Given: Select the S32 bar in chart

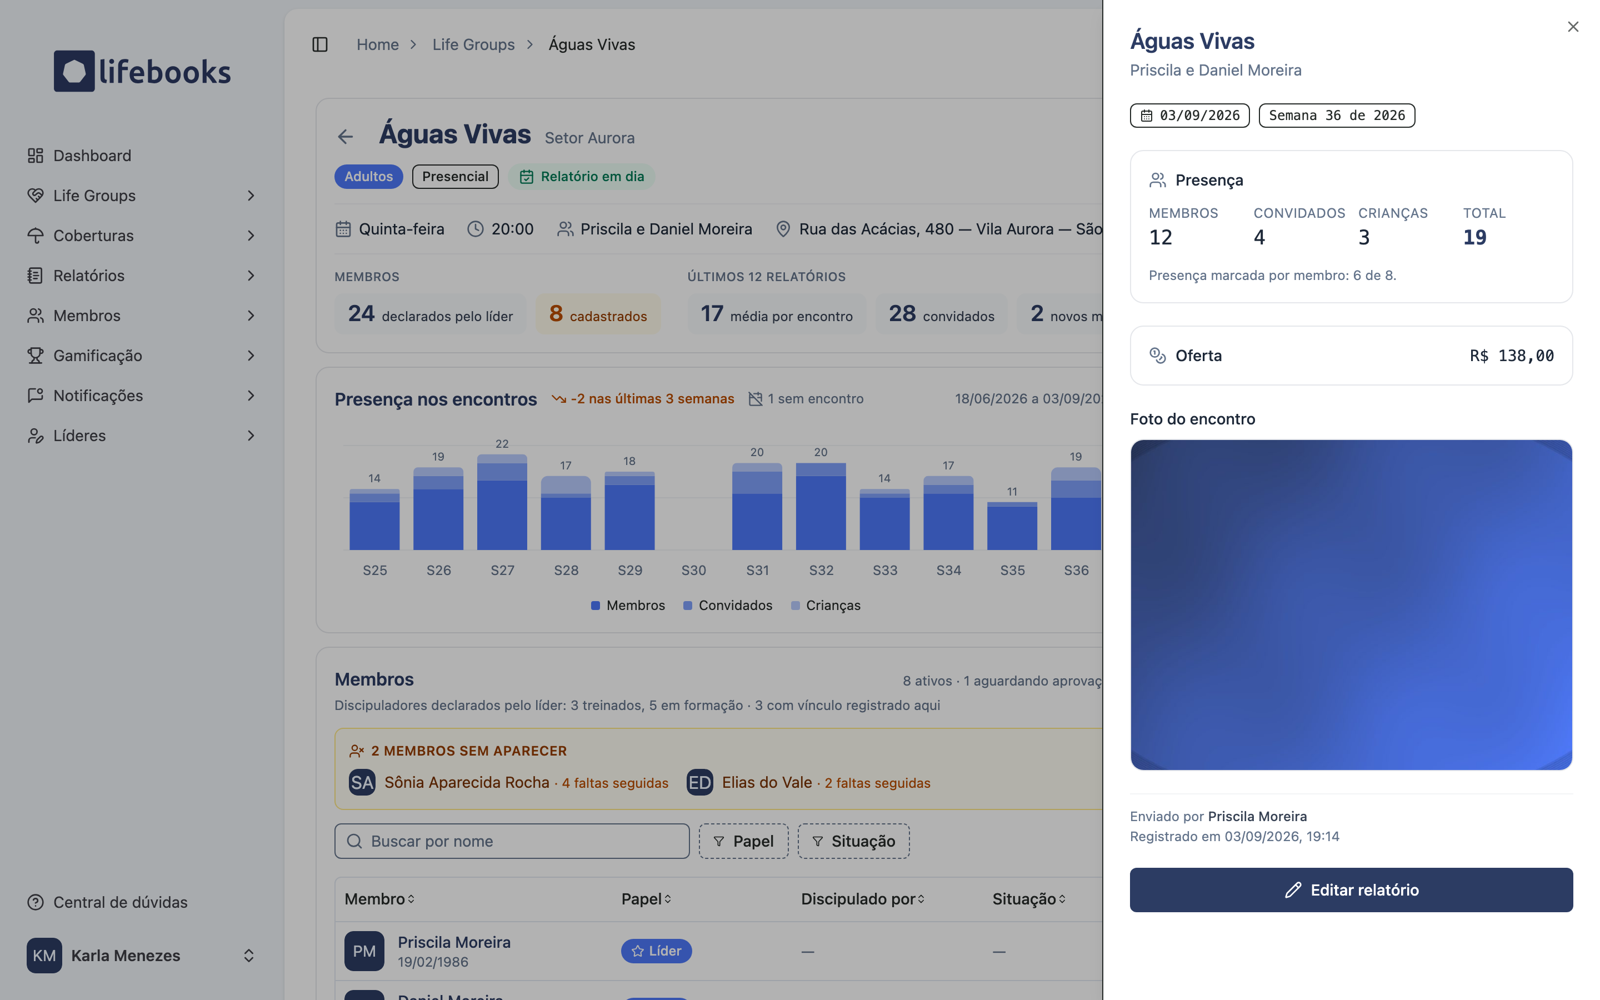Looking at the screenshot, I should (821, 506).
